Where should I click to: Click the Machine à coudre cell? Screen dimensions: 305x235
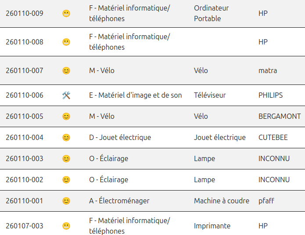pyautogui.click(x=222, y=201)
